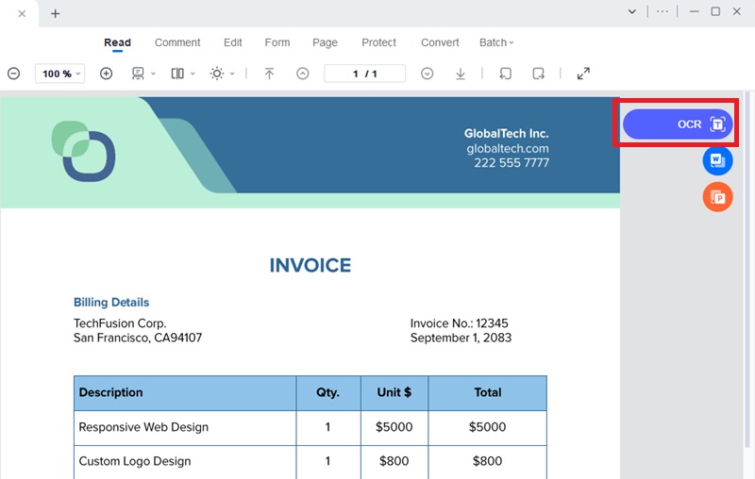
Task: Expand the Batch menu
Action: tap(496, 42)
